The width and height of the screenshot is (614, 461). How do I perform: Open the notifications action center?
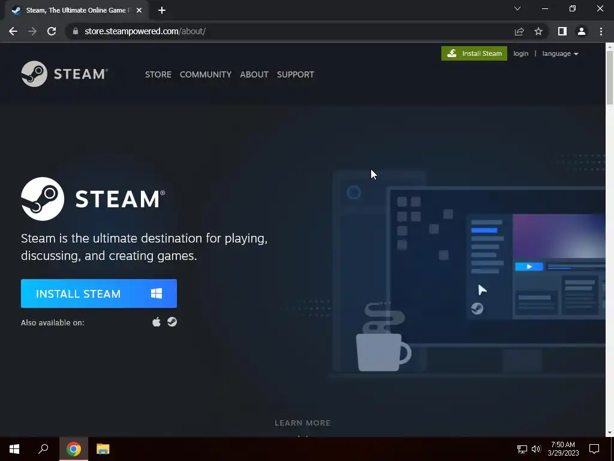594,449
